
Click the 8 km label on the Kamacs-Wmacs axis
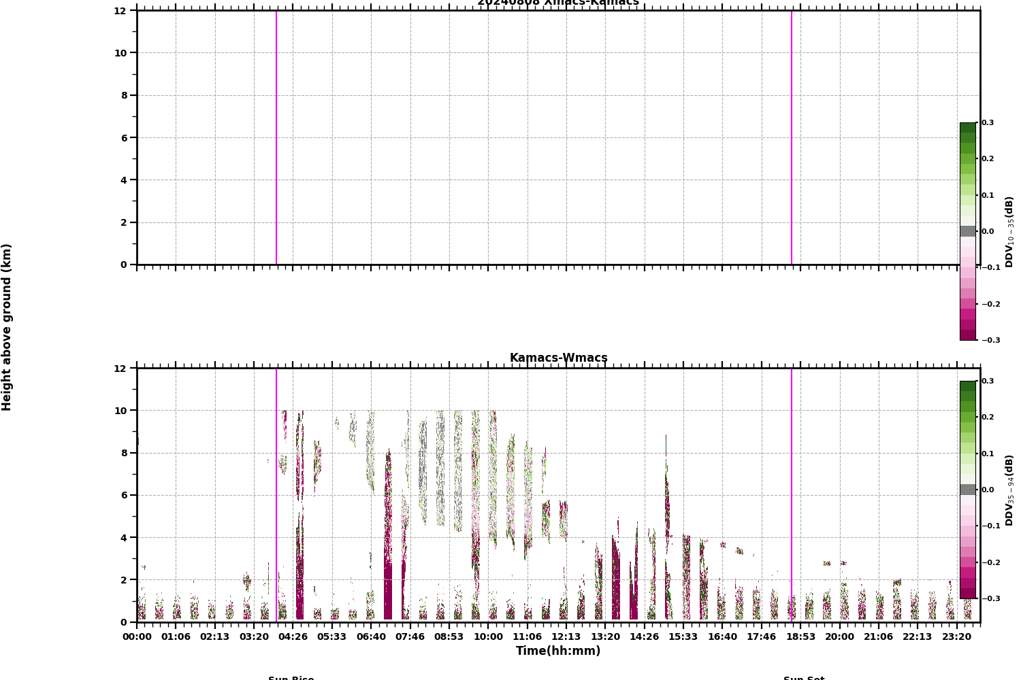click(x=125, y=453)
